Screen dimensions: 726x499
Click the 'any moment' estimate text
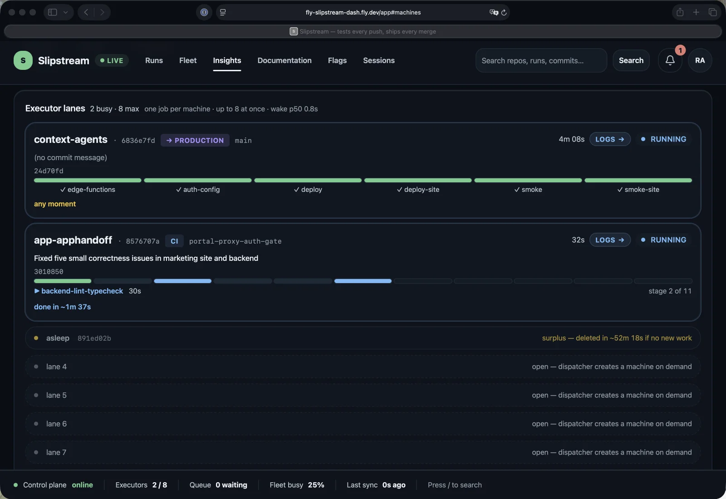coord(55,204)
